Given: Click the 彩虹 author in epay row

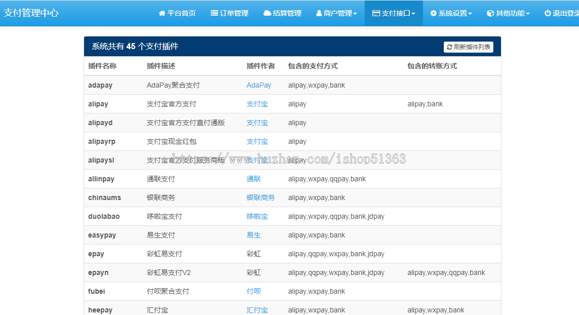Looking at the screenshot, I should pos(253,254).
